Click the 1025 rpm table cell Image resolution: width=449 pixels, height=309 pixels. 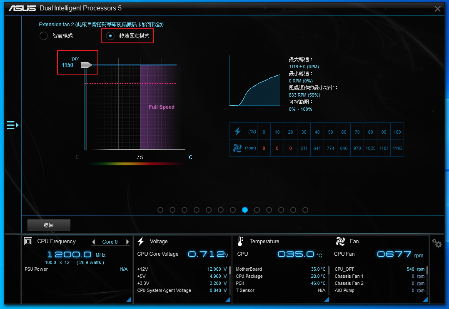pyautogui.click(x=371, y=148)
